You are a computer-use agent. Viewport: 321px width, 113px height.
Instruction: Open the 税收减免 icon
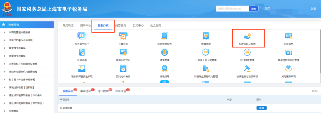coord(288,36)
